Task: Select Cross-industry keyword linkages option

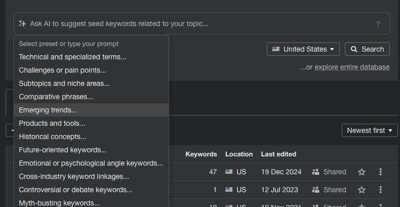Action: click(x=74, y=176)
